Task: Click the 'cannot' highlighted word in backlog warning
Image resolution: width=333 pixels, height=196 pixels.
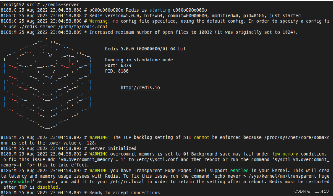Action: tap(201, 137)
